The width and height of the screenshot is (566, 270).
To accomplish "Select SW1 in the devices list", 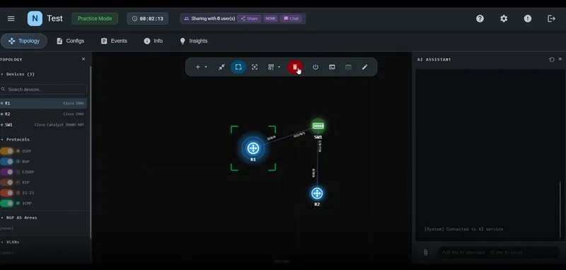I will [43, 124].
